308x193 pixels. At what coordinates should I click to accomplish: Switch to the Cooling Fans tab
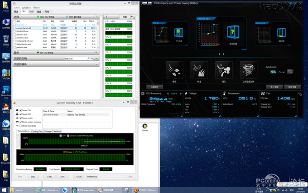tap(37, 131)
